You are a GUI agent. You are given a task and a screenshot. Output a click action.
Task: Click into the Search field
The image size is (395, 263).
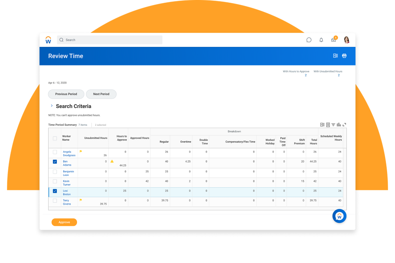pos(111,40)
